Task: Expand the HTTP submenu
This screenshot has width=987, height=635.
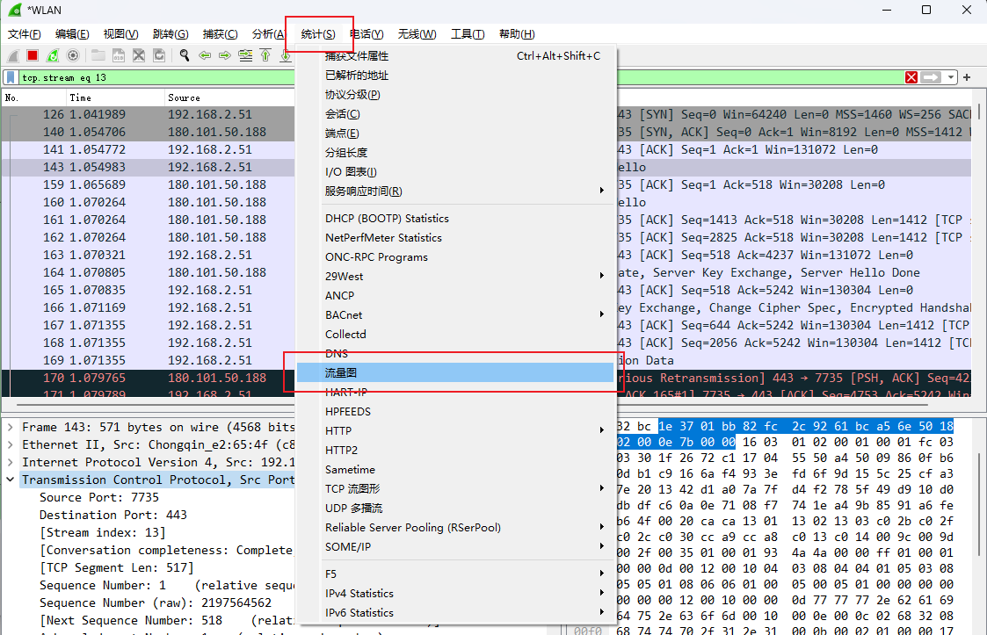Action: pos(456,430)
